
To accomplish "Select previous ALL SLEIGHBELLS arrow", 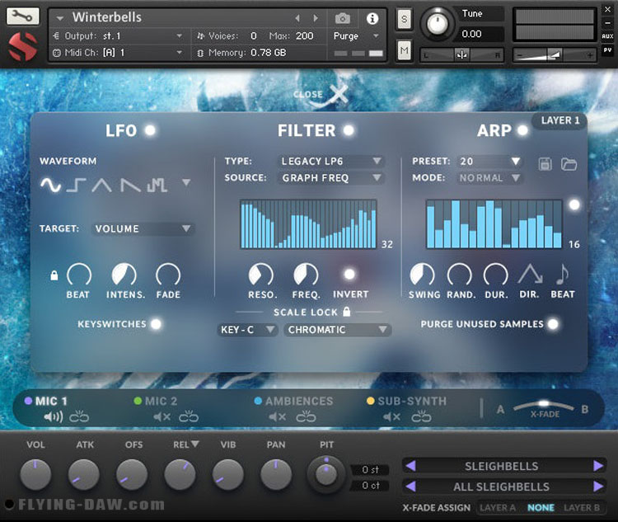I will click(410, 487).
